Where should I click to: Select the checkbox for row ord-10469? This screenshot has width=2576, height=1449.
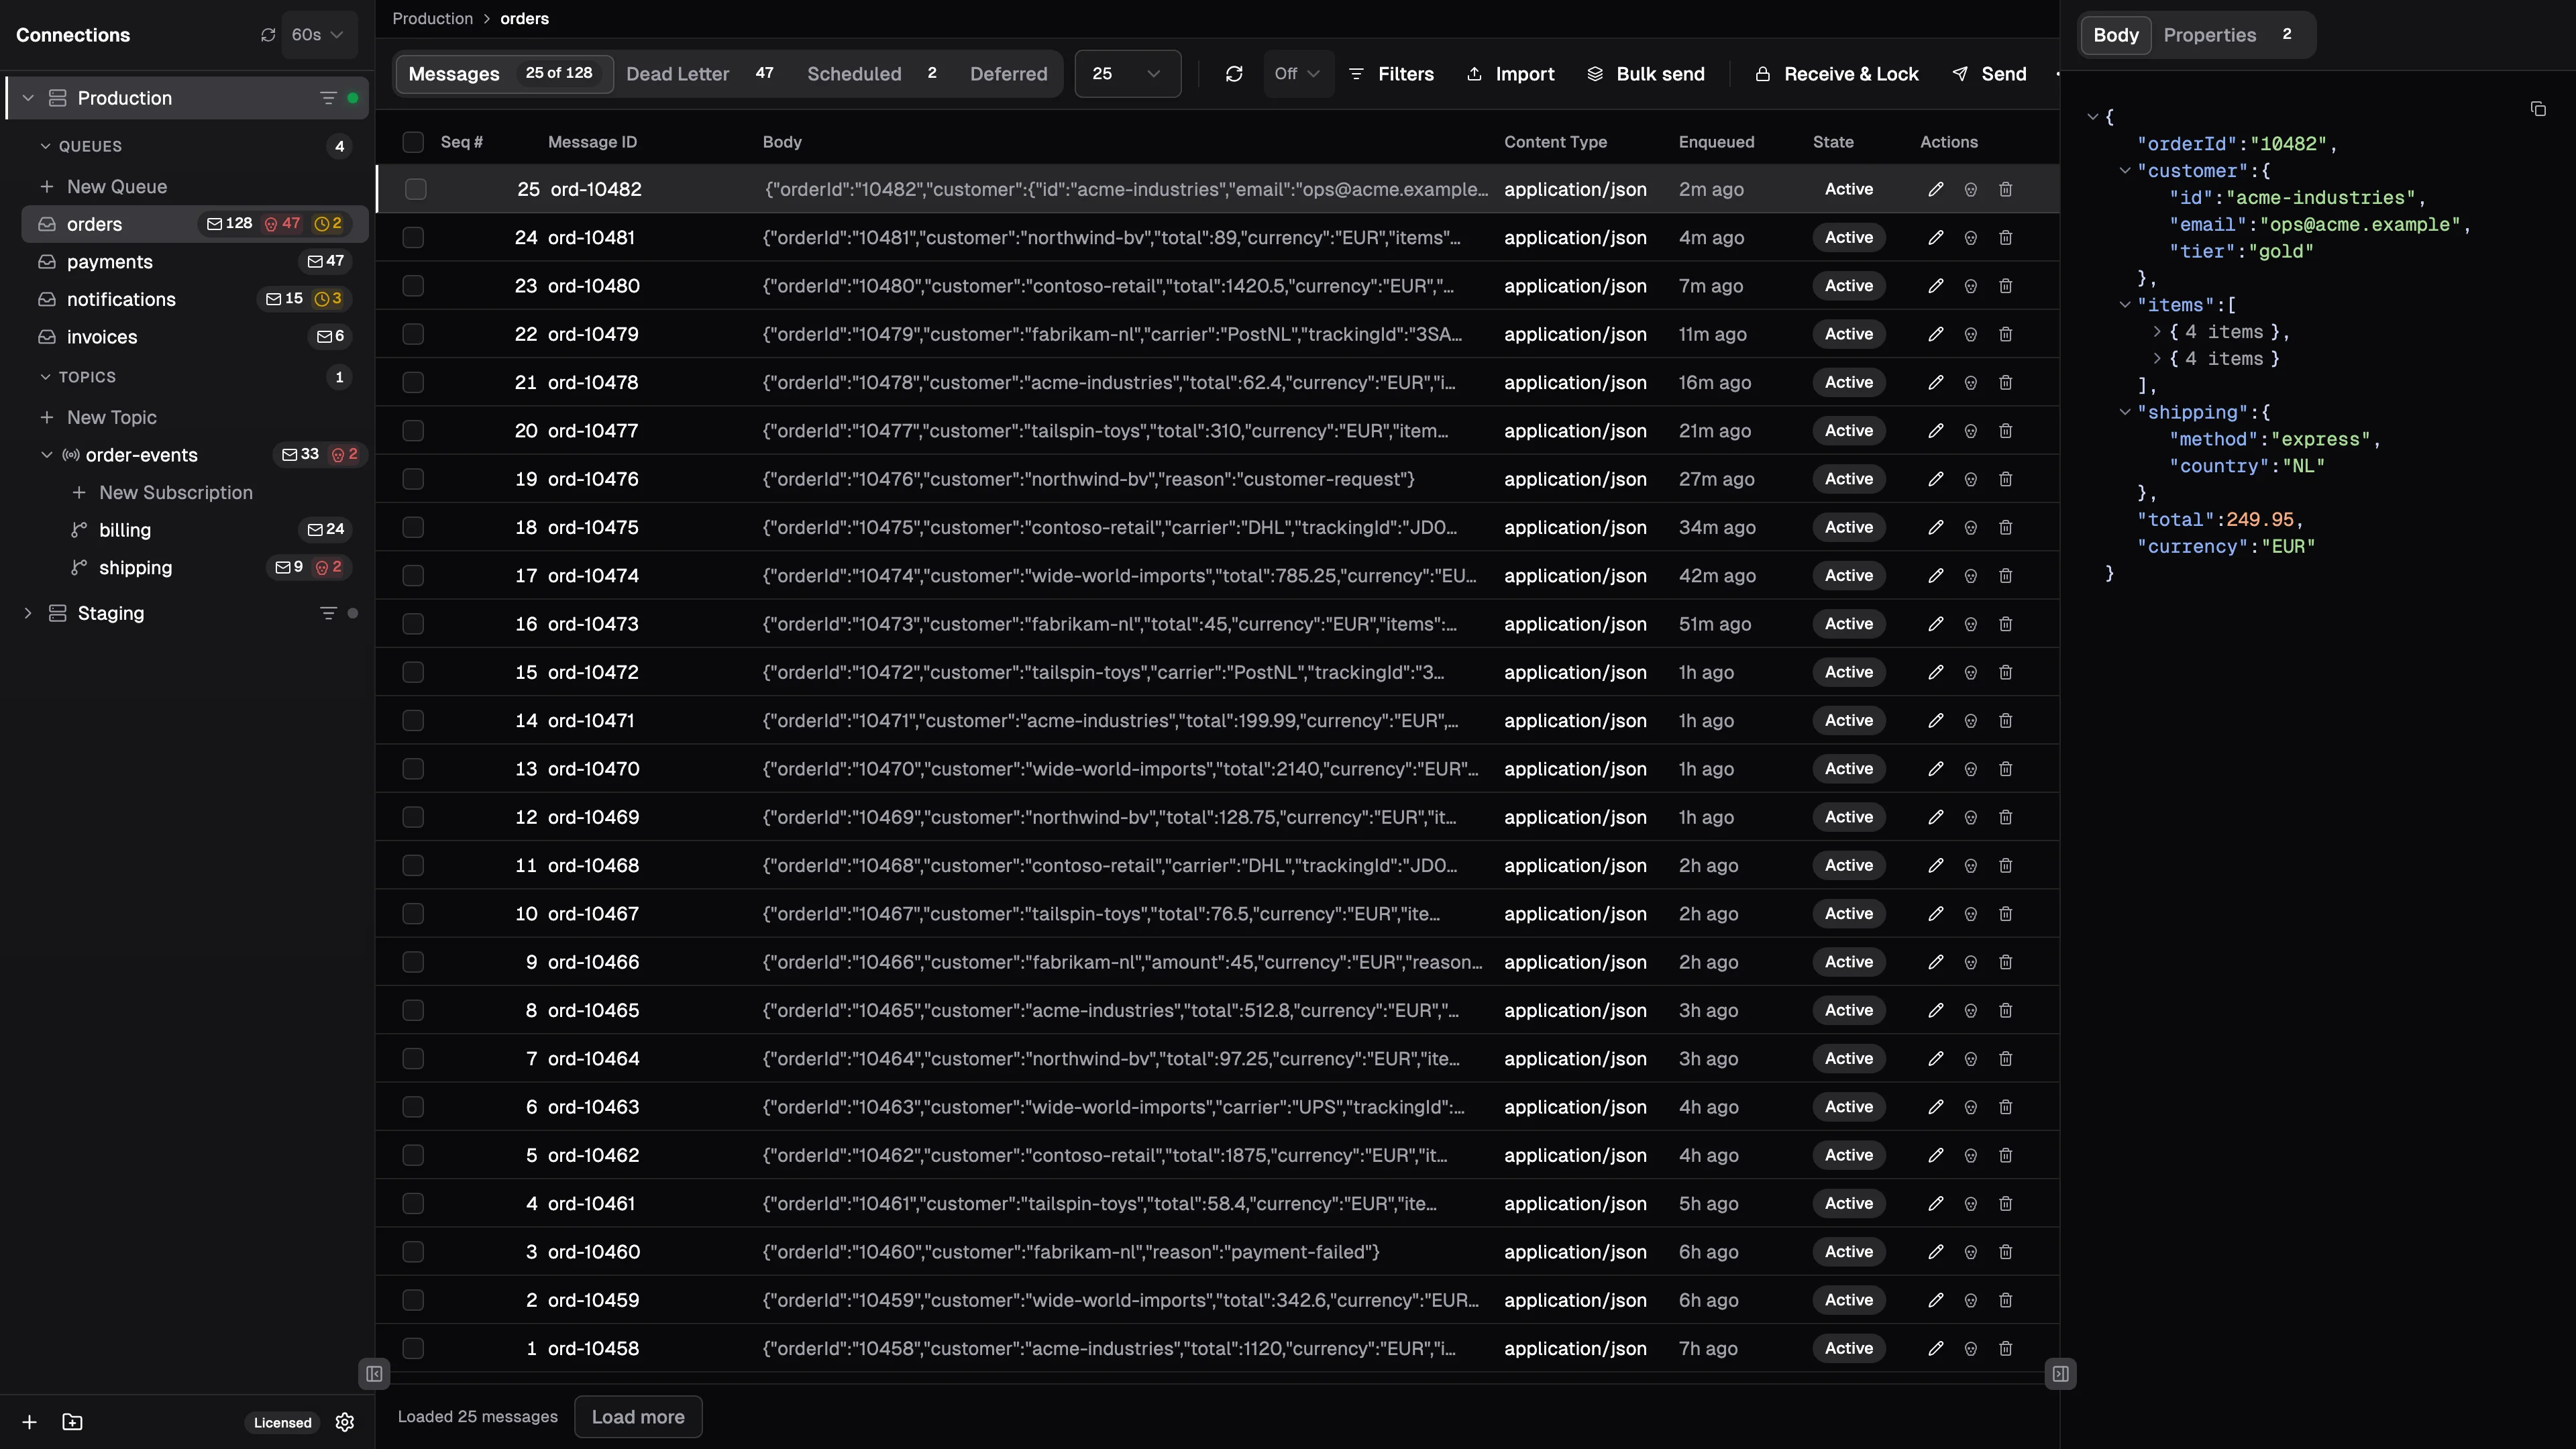(413, 817)
